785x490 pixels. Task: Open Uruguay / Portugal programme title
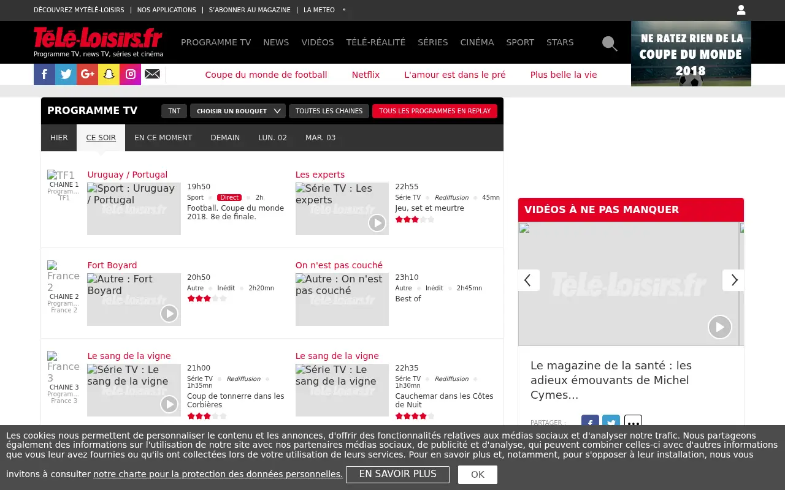(127, 175)
